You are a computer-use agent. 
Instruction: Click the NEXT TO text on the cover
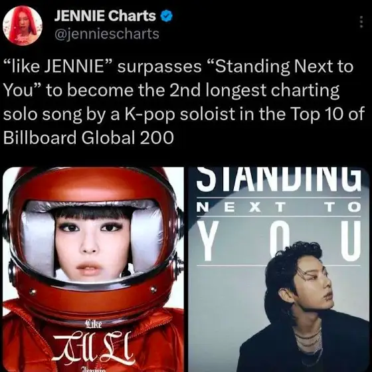[279, 207]
